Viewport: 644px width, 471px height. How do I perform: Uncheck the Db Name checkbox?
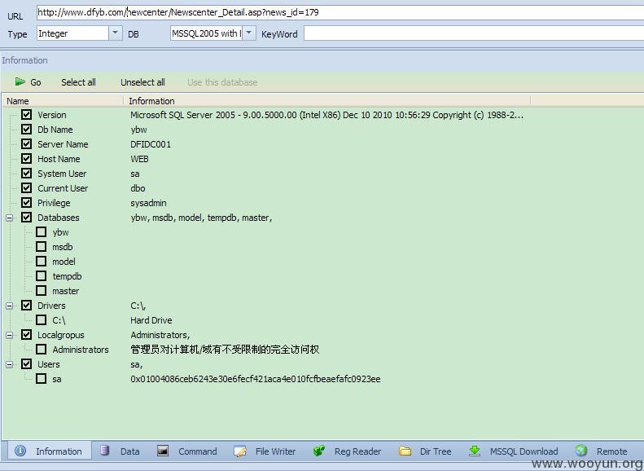[x=26, y=129]
